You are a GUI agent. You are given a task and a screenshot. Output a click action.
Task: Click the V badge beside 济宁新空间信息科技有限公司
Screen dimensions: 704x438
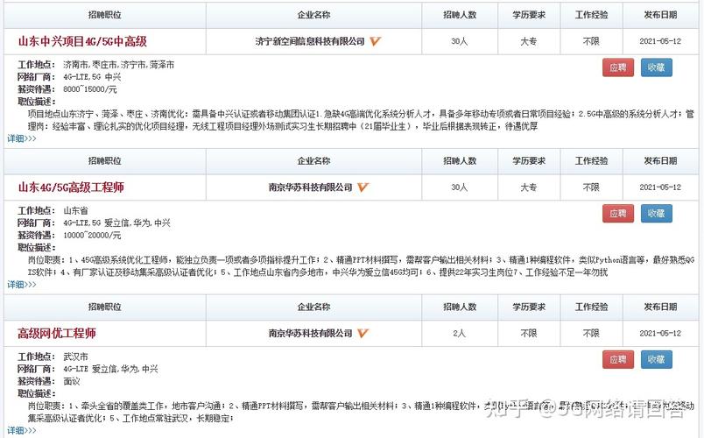click(x=376, y=41)
